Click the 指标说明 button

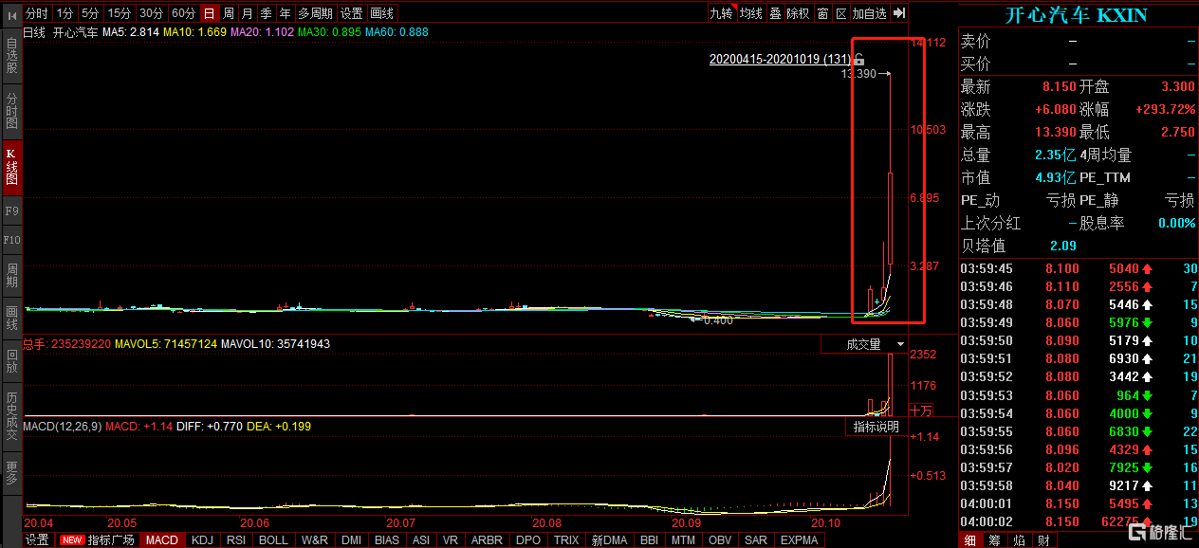(x=876, y=427)
